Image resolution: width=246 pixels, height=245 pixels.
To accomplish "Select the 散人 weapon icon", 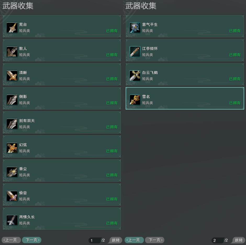I will tap(12, 52).
